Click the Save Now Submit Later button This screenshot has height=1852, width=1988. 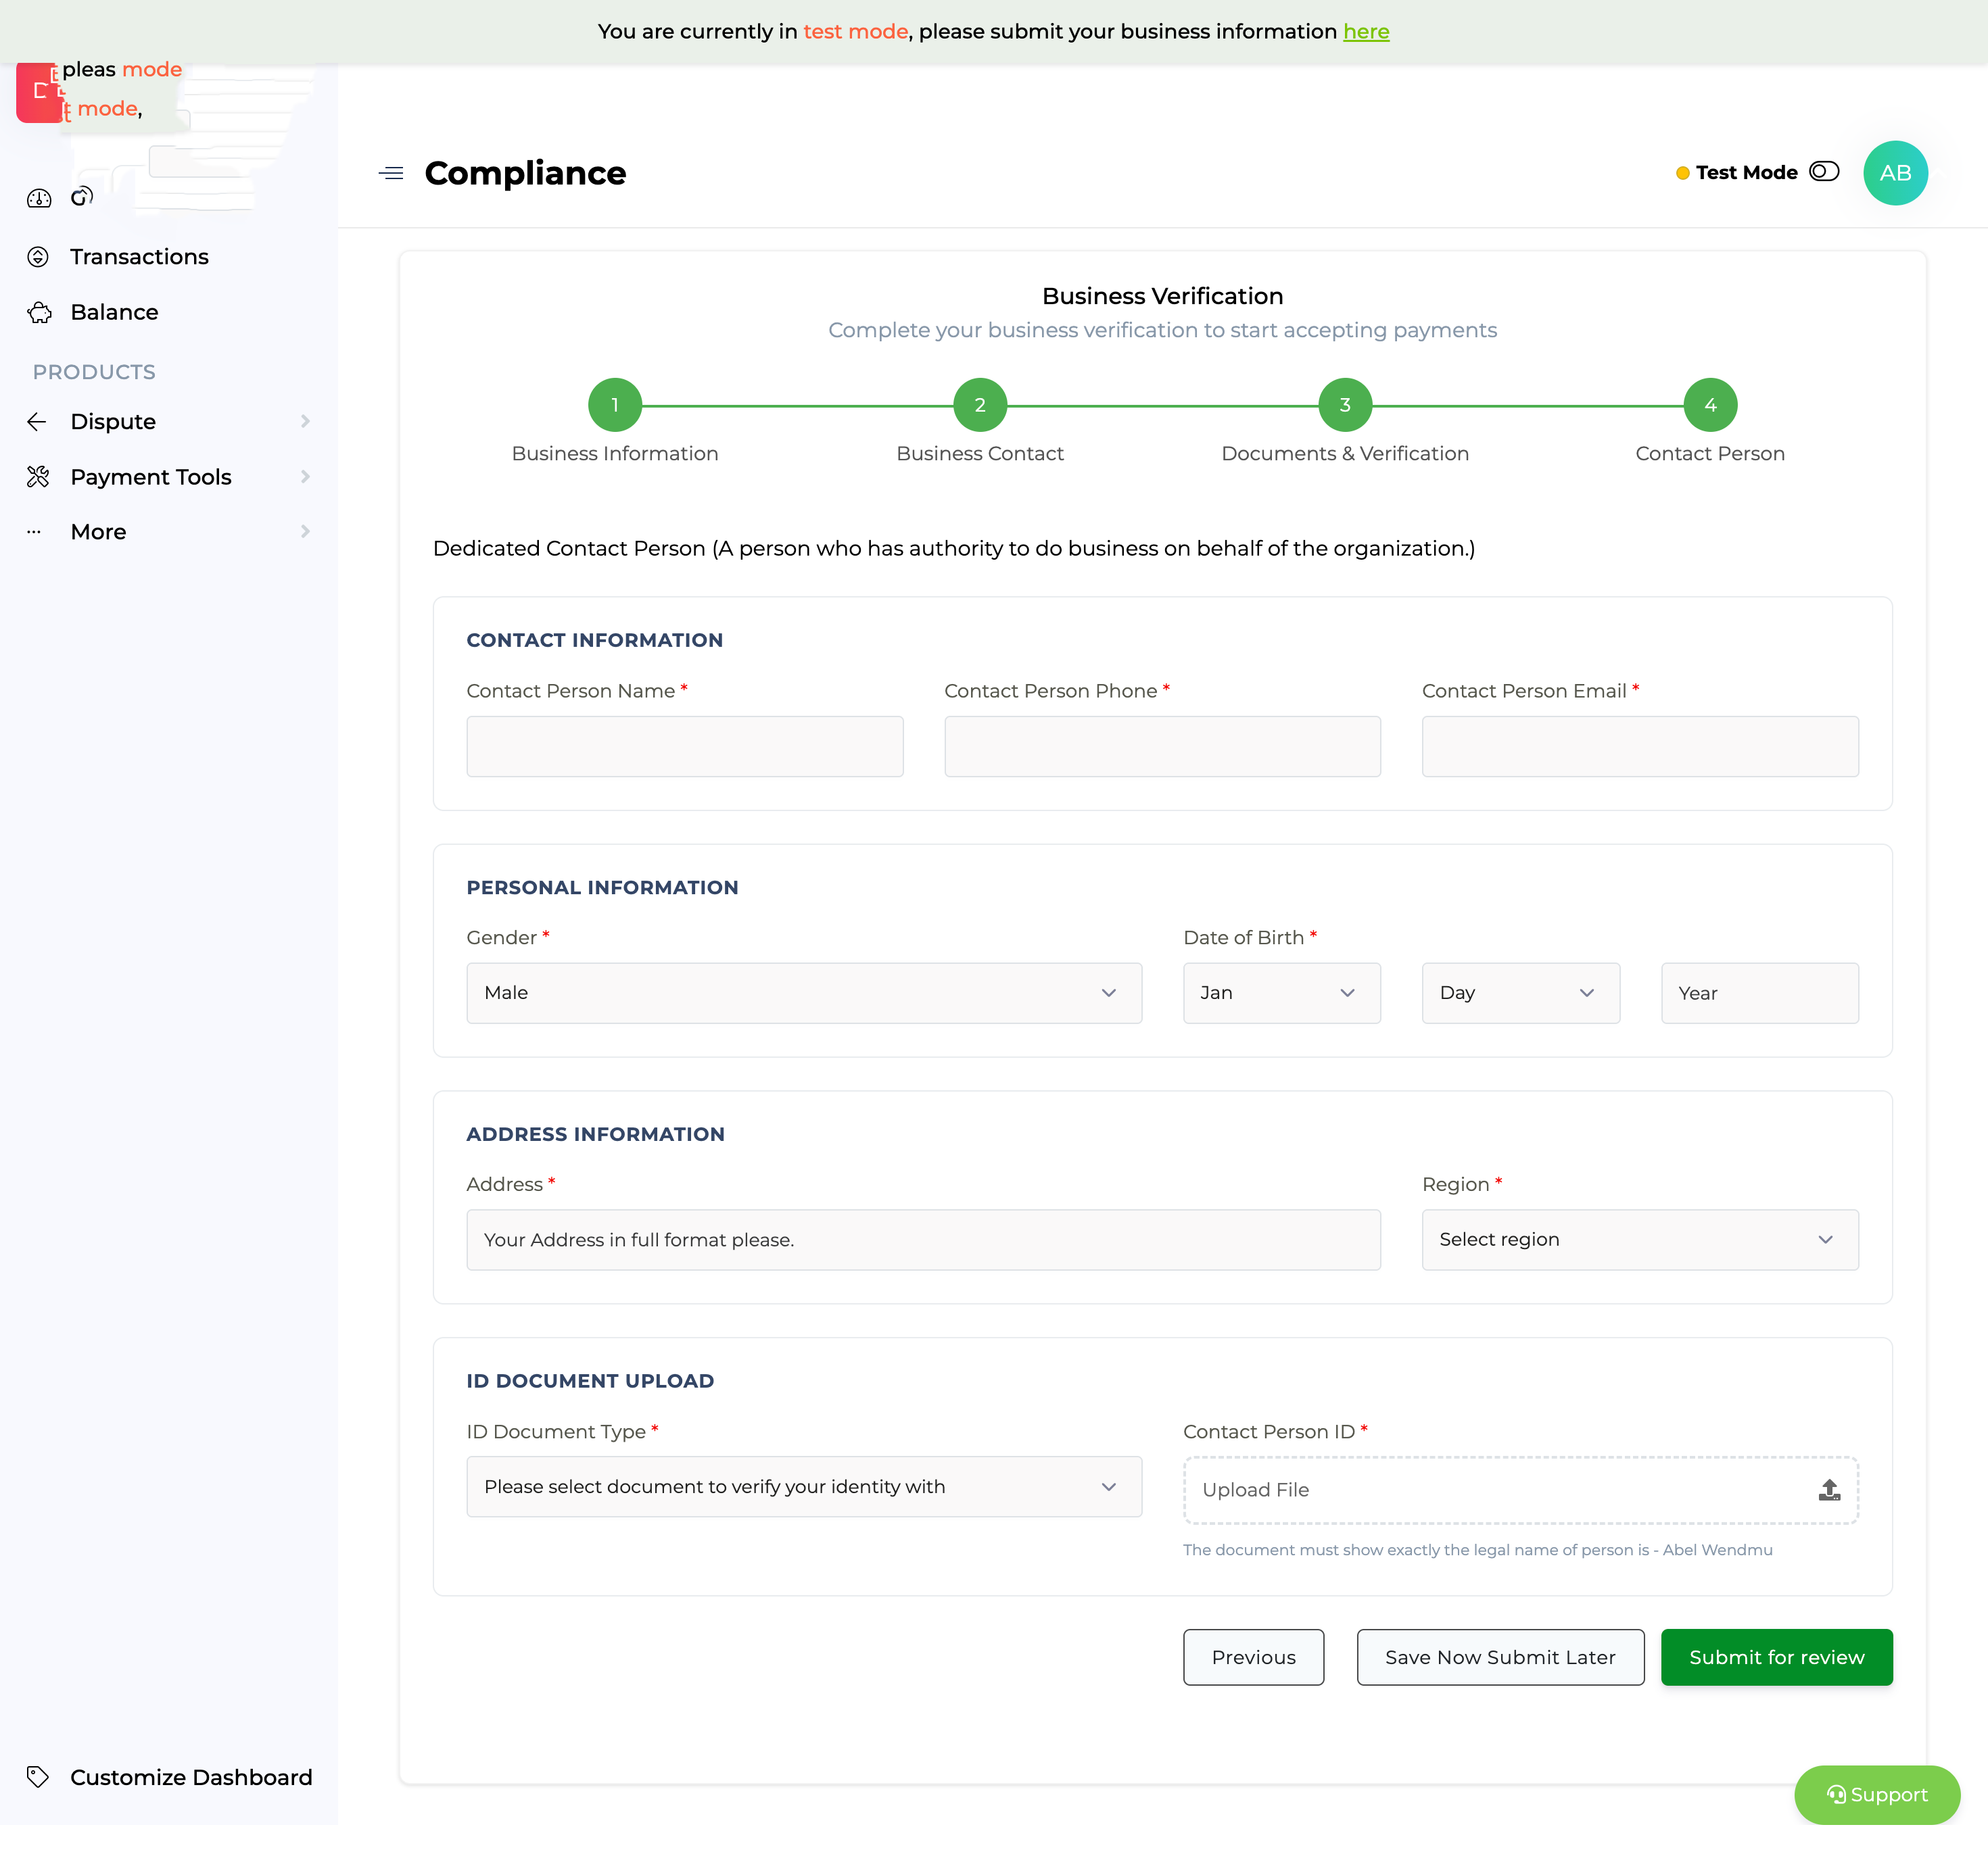click(x=1499, y=1657)
